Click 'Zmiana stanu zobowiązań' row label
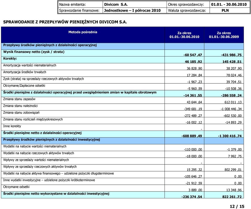251x209 pixels. point(21,113)
